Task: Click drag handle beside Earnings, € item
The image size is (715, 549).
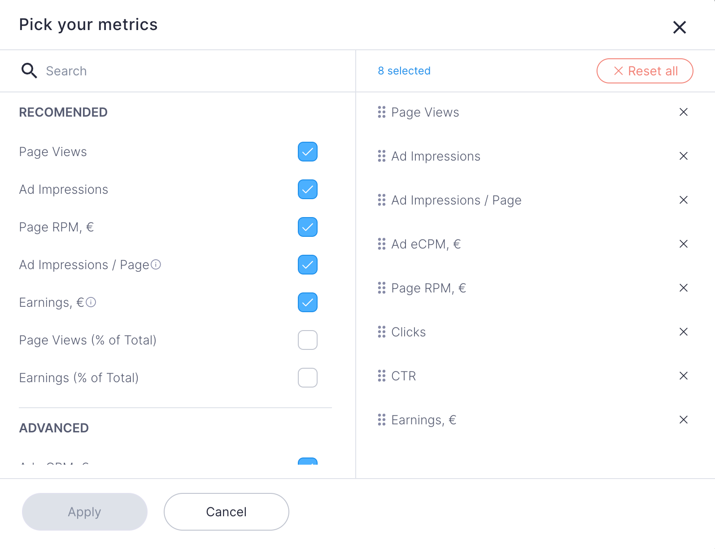Action: pyautogui.click(x=382, y=420)
